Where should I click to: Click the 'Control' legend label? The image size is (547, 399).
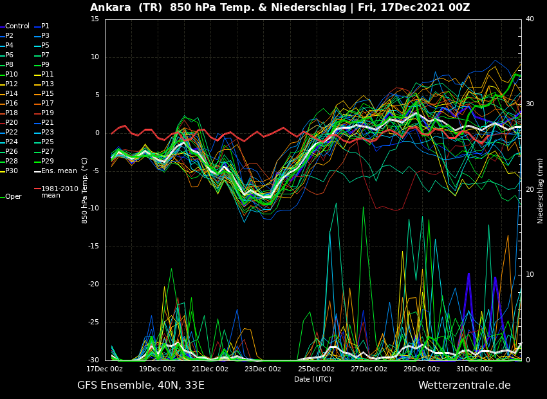click(17, 26)
